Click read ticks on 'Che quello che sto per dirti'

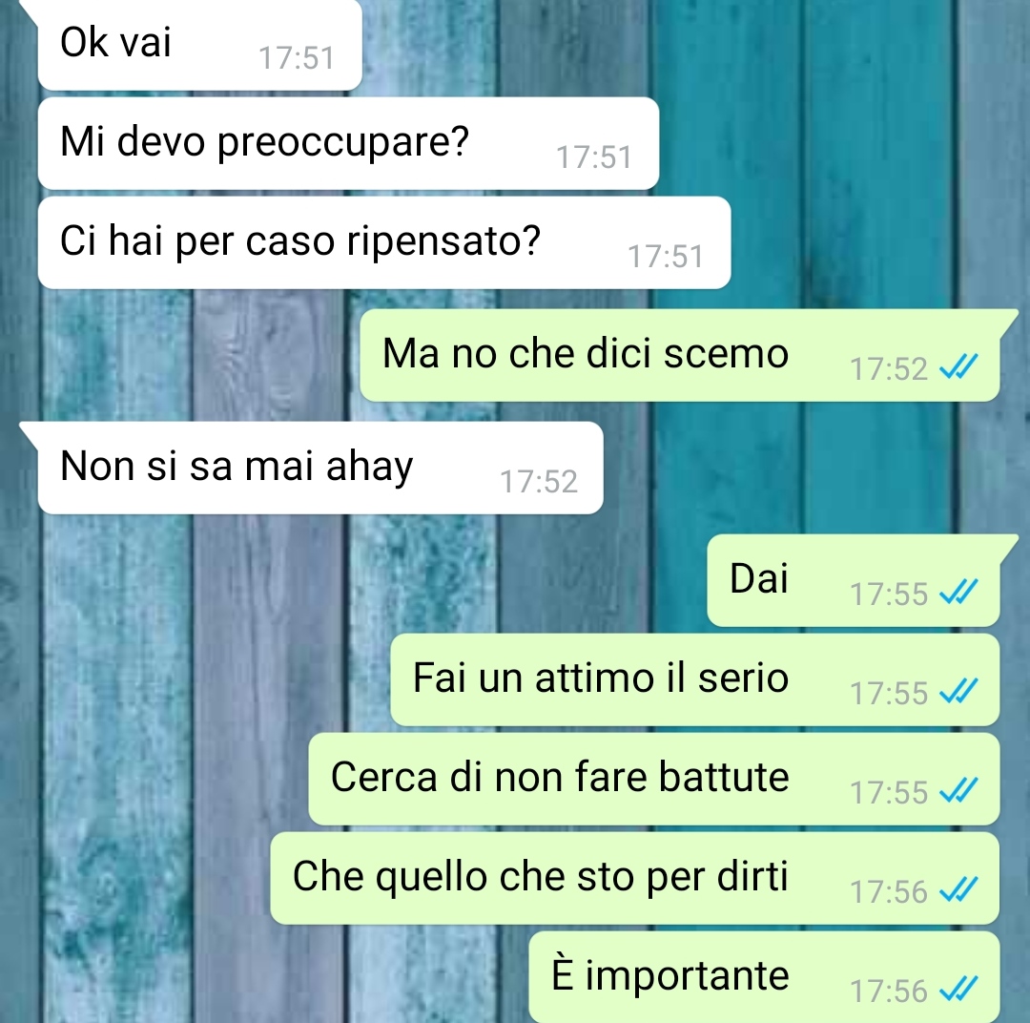pos(959,890)
